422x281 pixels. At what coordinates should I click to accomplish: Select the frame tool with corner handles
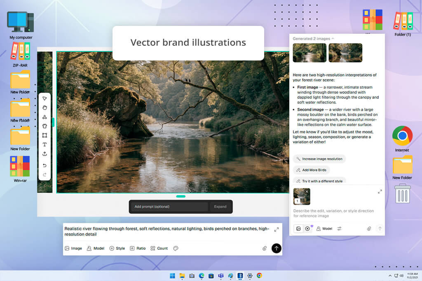point(45,135)
